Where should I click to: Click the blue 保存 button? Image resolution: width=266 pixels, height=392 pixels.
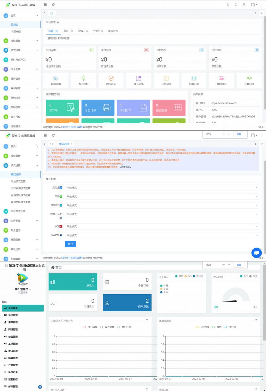pos(70,244)
